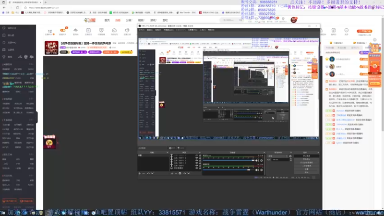Open the transition type combo box
The height and width of the screenshot is (216, 384).
point(278,156)
